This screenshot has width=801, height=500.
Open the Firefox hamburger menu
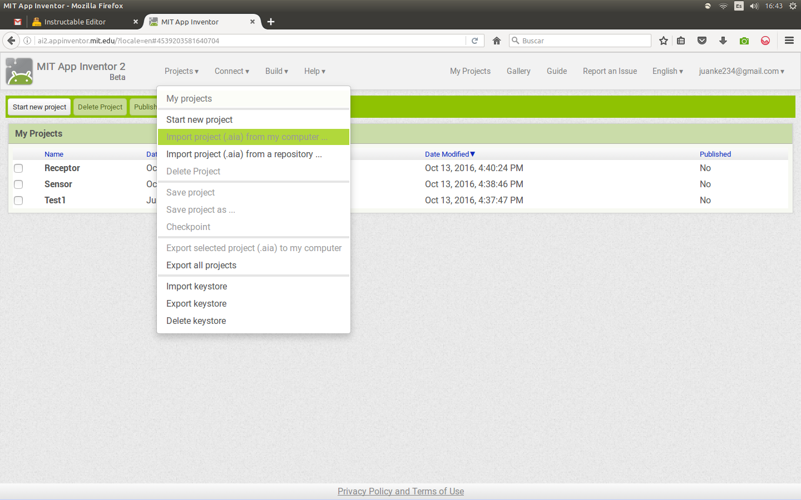789,41
